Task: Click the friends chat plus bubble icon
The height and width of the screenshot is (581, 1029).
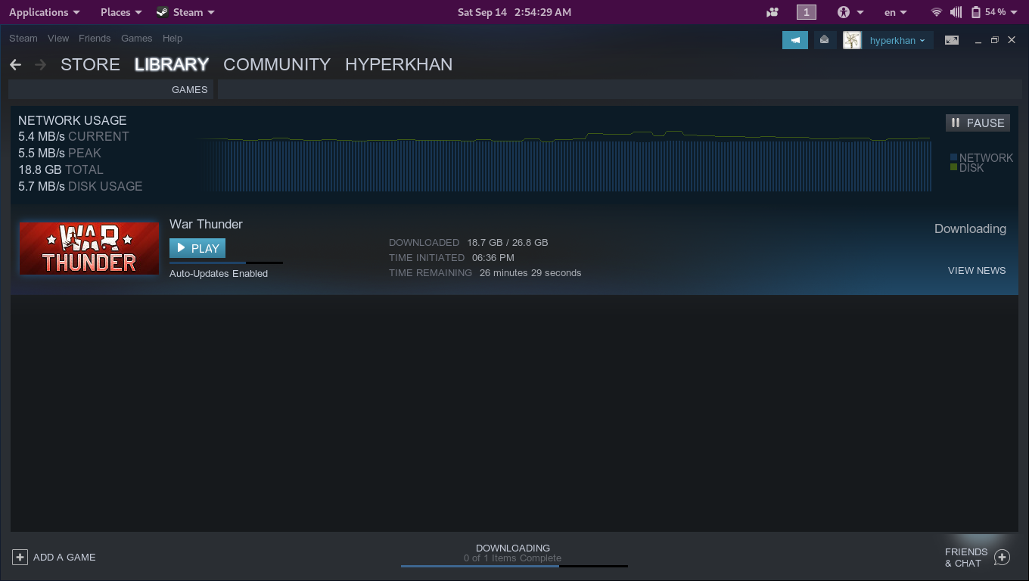Action: point(1002,558)
